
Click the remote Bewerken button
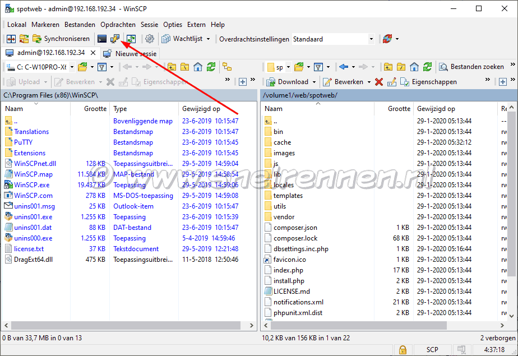[343, 82]
